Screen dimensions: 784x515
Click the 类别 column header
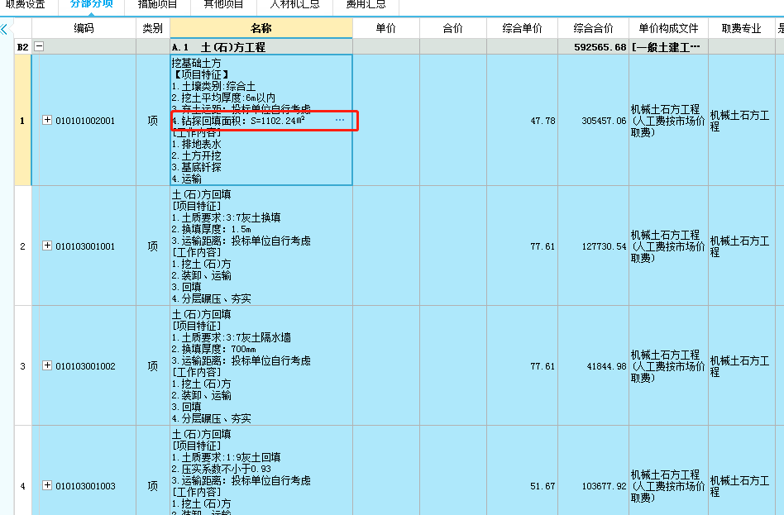point(152,28)
